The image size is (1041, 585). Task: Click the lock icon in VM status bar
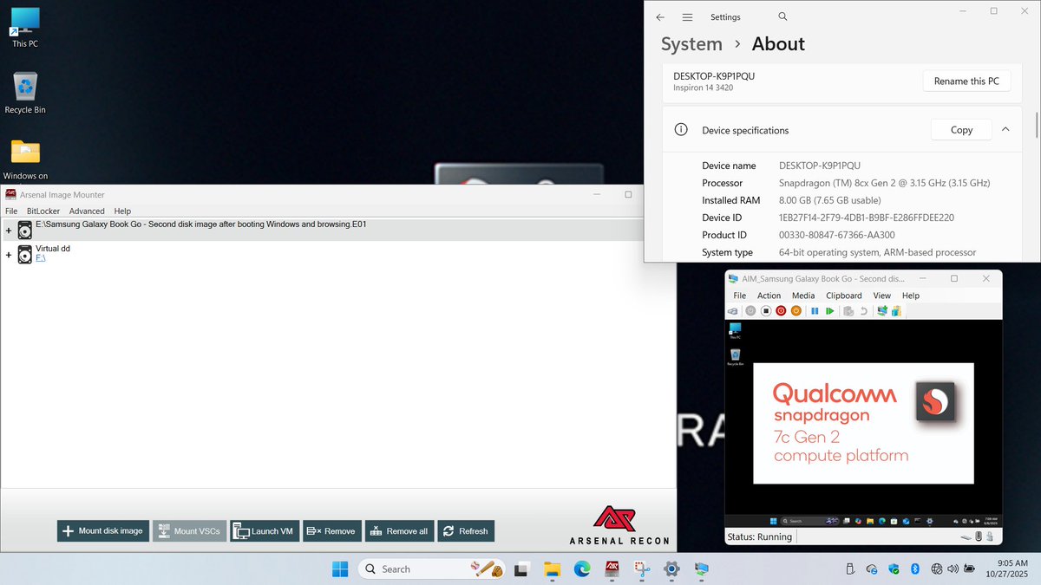pyautogui.click(x=992, y=536)
